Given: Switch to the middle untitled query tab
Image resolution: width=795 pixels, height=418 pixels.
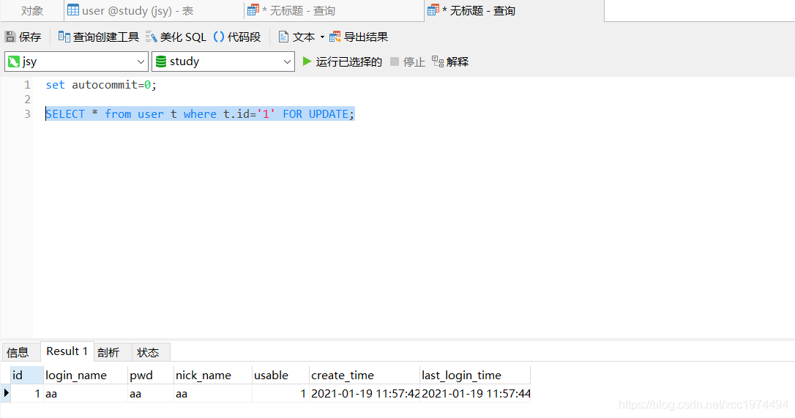Looking at the screenshot, I should click(x=334, y=11).
